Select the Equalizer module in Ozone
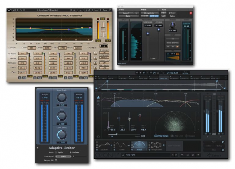This screenshot has width=235, height=169. coord(104,146)
